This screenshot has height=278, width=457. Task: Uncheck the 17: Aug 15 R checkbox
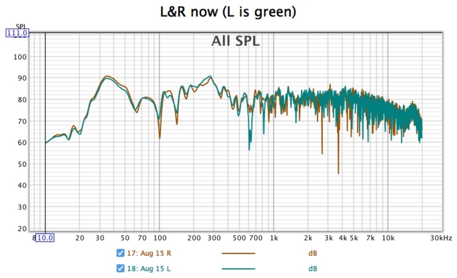[120, 253]
